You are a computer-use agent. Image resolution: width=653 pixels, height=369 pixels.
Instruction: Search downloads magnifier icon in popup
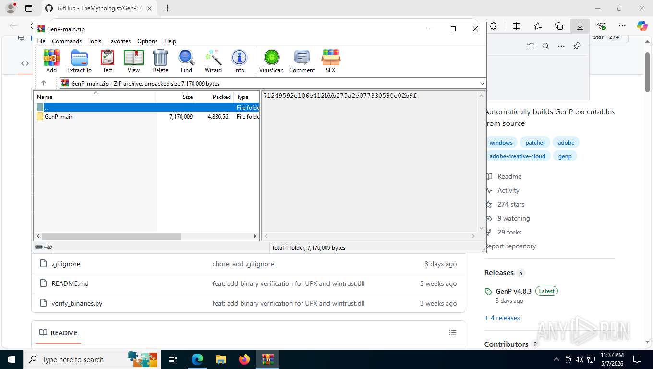pyautogui.click(x=546, y=46)
